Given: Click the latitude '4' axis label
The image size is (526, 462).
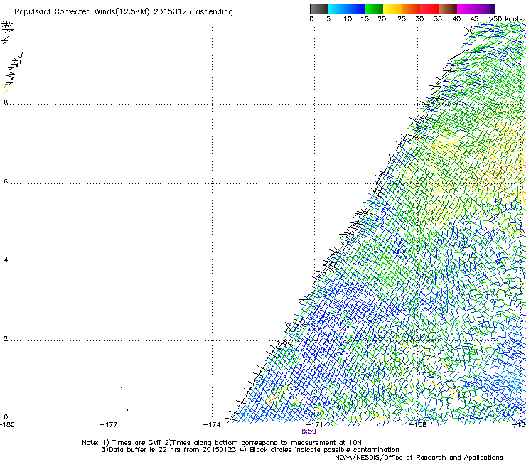Looking at the screenshot, I should coord(6,260).
